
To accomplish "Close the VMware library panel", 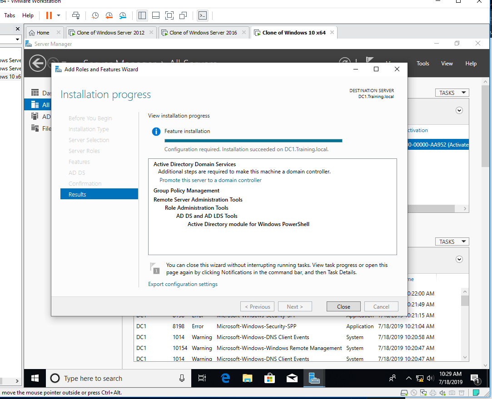I will [x=18, y=29].
